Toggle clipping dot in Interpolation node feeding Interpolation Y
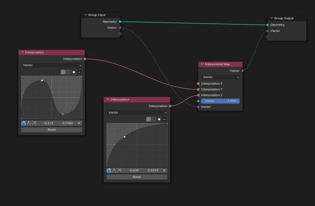This screenshot has width=315, height=206. pos(74,72)
